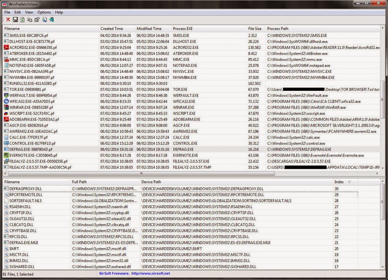Click the lower list scroll up arrow

(382, 181)
